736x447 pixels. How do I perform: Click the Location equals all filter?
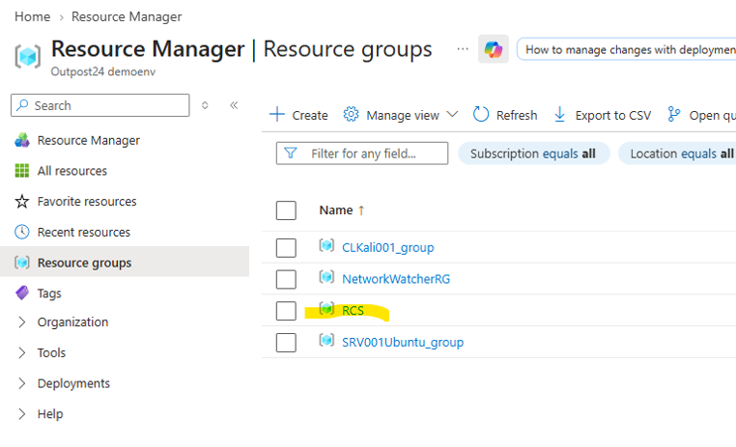tap(677, 154)
